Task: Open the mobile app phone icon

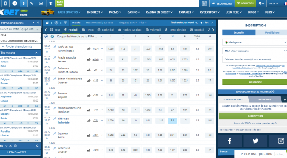Action: pos(6,3)
